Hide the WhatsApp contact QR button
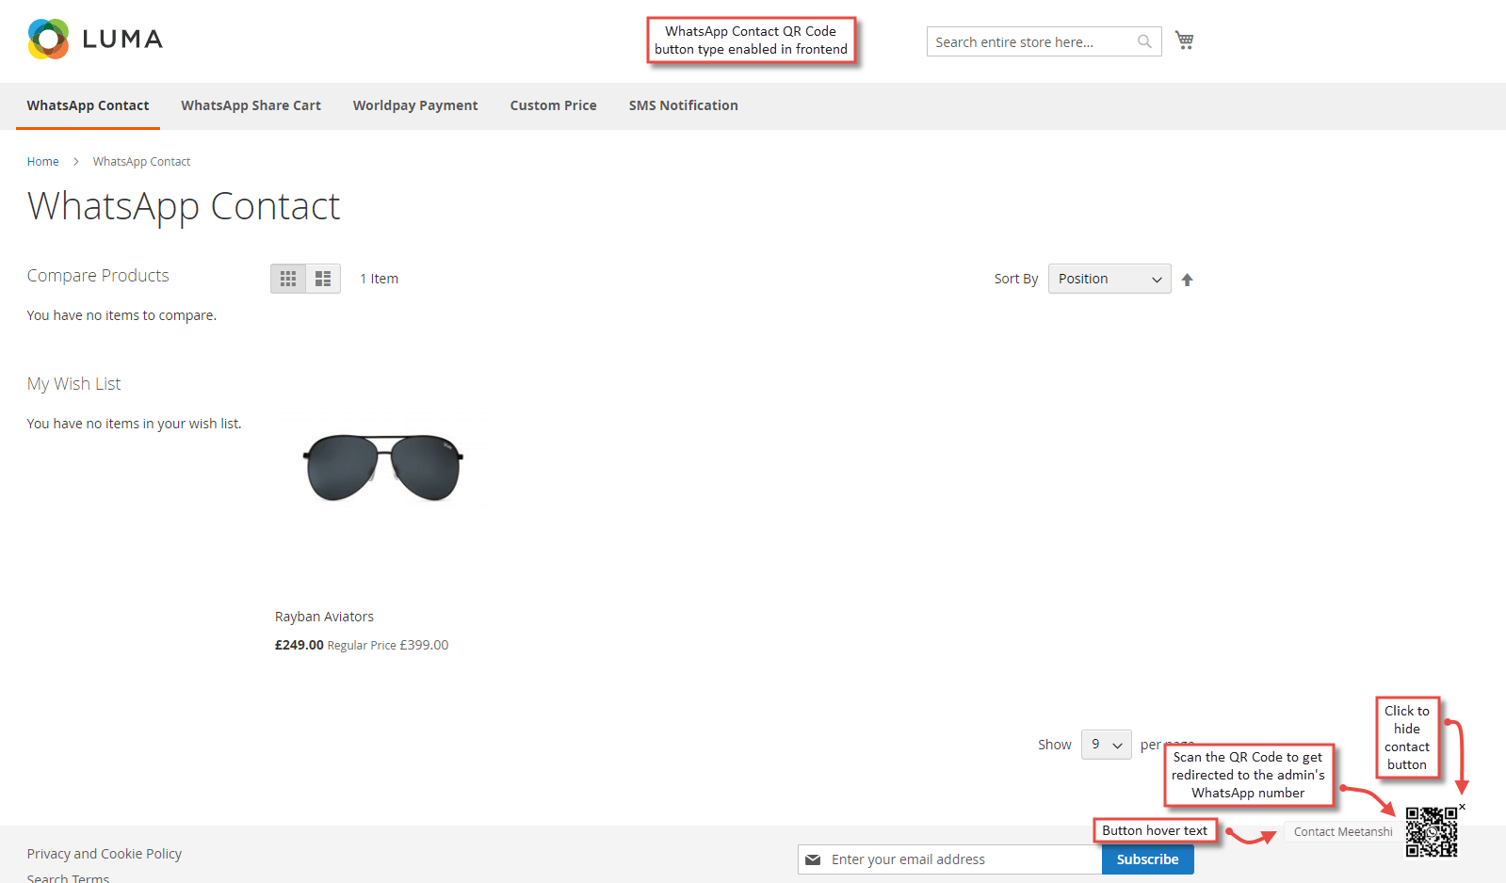Image resolution: width=1506 pixels, height=883 pixels. coord(1462,807)
